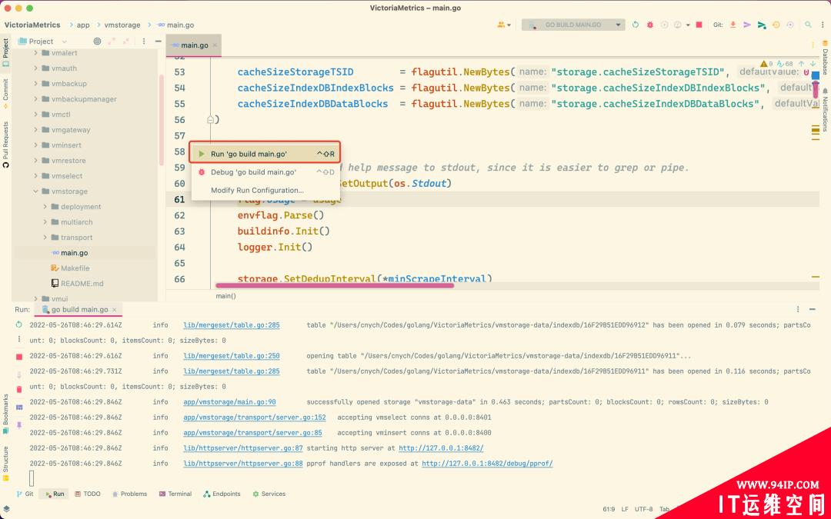This screenshot has height=519, width=831.
Task: Click the green Git Push icon
Action: pos(762,25)
